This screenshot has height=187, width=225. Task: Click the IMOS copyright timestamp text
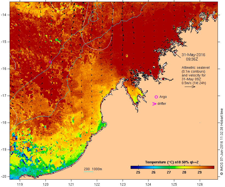click(x=221, y=142)
